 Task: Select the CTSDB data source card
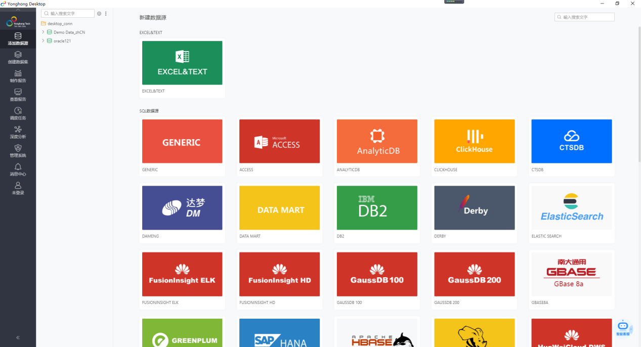coord(572,146)
